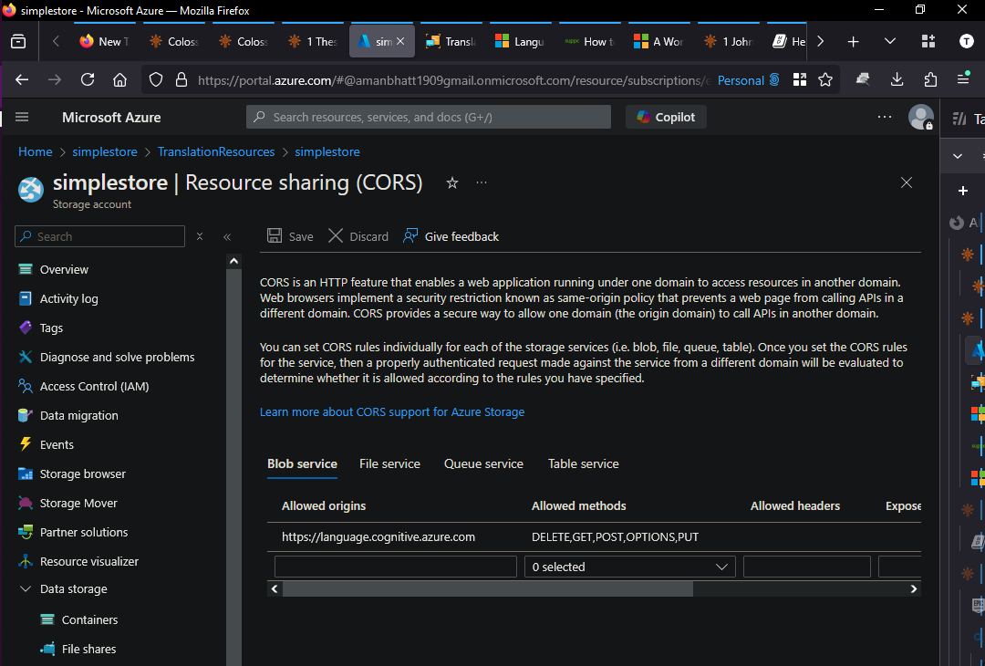This screenshot has height=666, width=985.
Task: Click the Give feedback icon
Action: point(411,236)
